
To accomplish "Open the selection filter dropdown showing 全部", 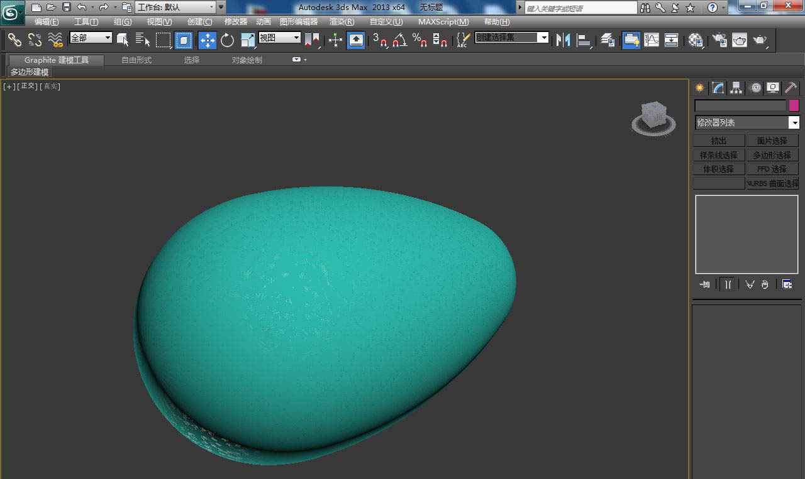I will coord(91,38).
